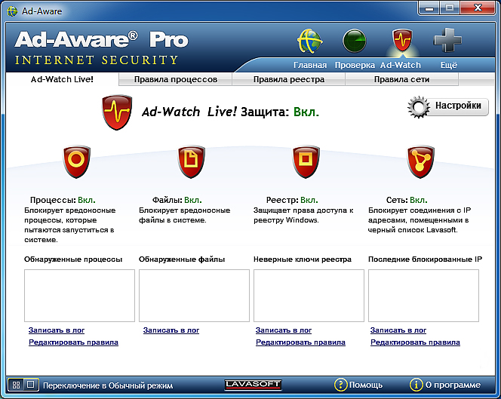Open the Проверка navigation label
This screenshot has height=399, width=501.
point(355,65)
